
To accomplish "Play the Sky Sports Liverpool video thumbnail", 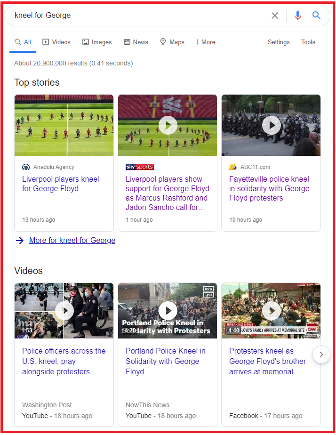I will point(168,125).
